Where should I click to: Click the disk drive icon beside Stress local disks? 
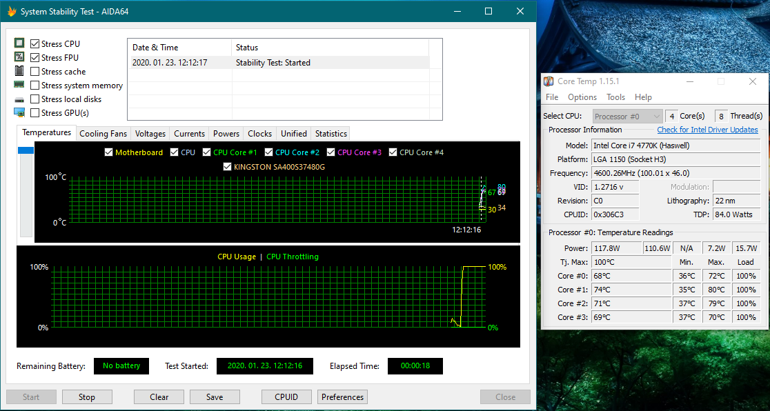[19, 99]
